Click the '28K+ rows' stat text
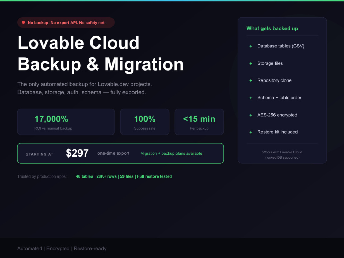Image resolution: width=344 pixels, height=258 pixels. 106,176
